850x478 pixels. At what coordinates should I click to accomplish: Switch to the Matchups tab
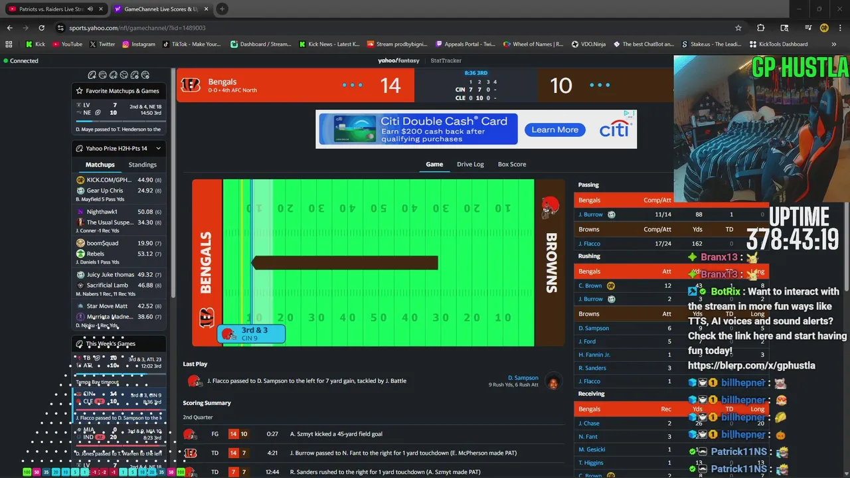pos(100,165)
